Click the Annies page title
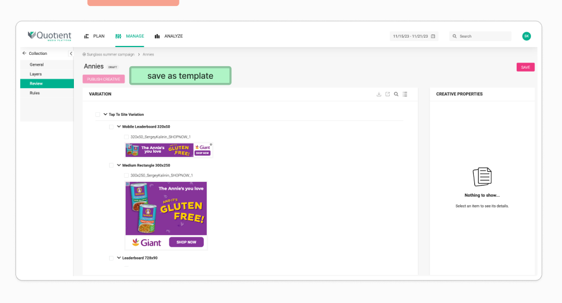This screenshot has width=562, height=303. click(94, 66)
